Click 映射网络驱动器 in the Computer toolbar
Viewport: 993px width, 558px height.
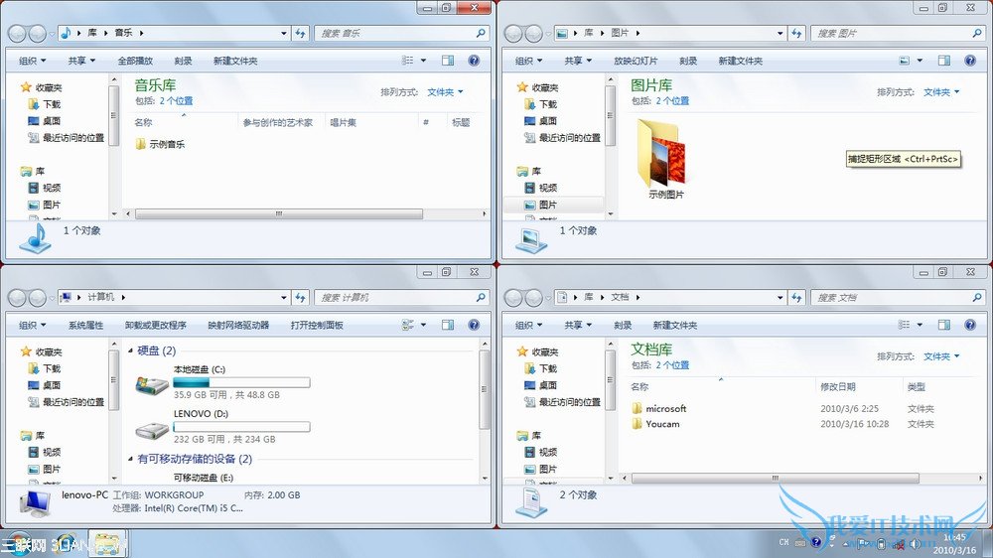(238, 325)
